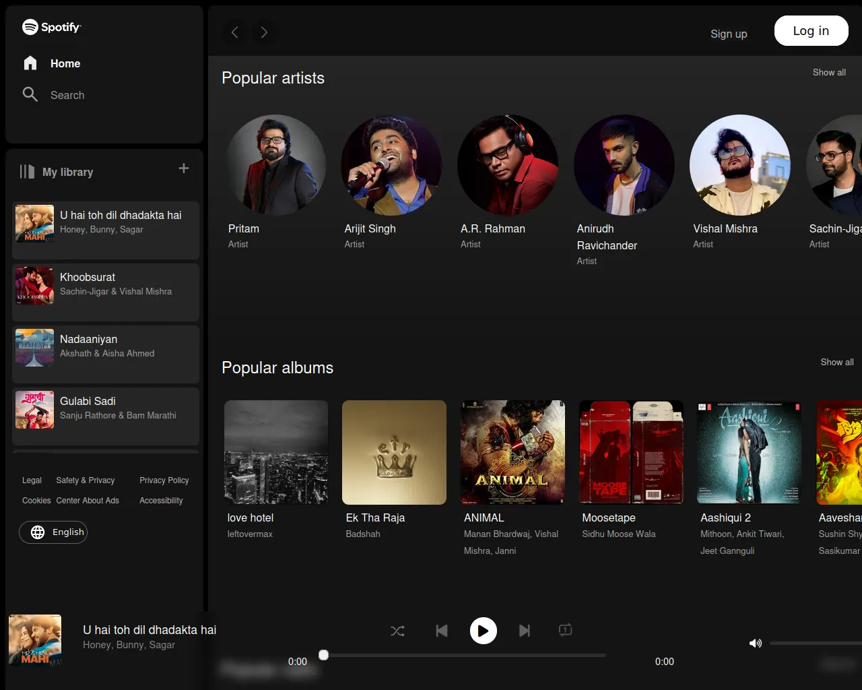
Task: Select Khoobsurat title in library
Action: coord(88,277)
